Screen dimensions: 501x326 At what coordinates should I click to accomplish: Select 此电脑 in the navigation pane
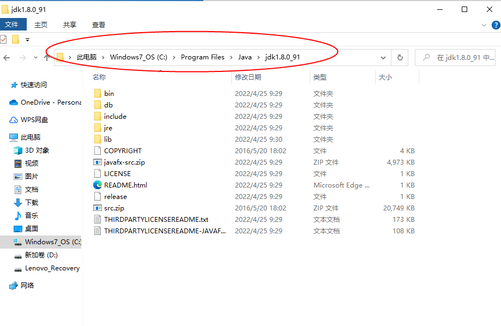coord(25,137)
